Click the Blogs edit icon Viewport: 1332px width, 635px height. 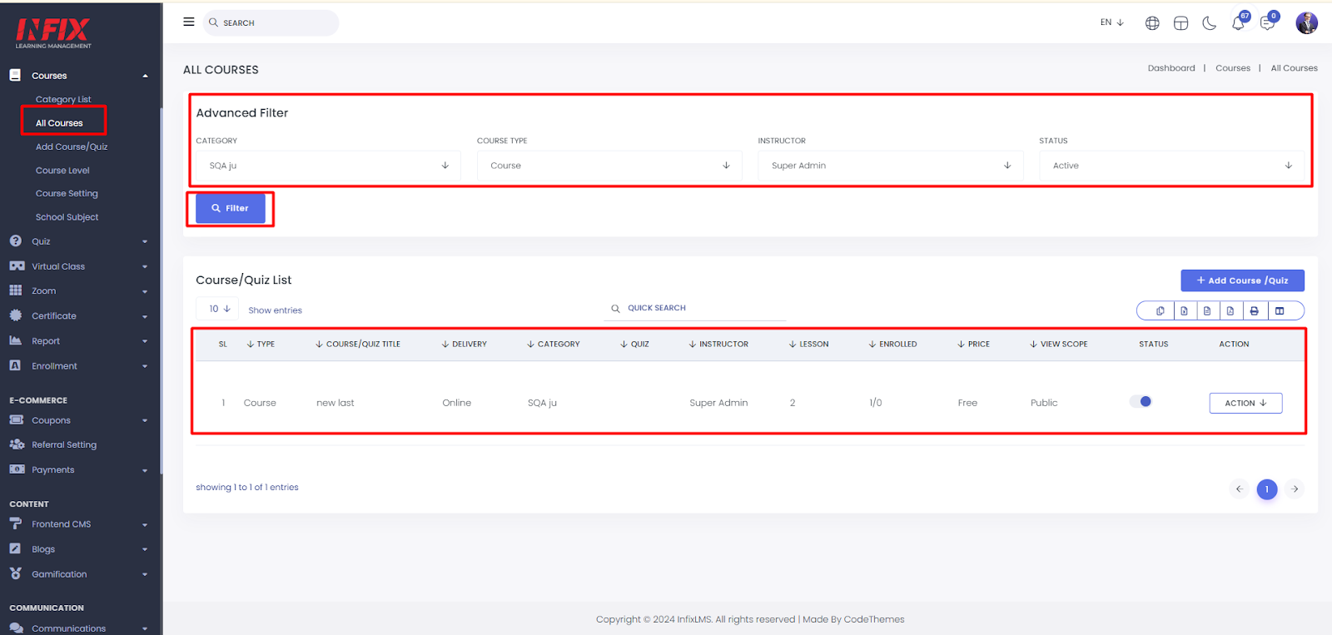15,548
